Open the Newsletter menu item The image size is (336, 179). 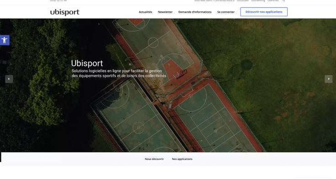point(165,12)
